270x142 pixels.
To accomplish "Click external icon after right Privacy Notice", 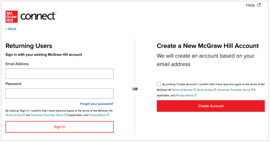I will 195,95.
